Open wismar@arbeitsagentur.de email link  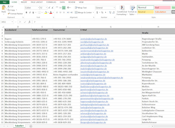(x=93, y=113)
